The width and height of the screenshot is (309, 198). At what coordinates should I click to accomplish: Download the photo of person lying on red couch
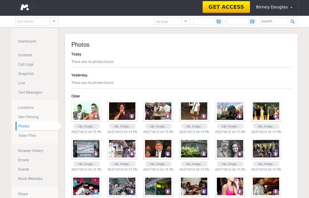(x=96, y=192)
